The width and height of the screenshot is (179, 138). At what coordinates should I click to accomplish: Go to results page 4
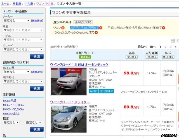coord(176,47)
